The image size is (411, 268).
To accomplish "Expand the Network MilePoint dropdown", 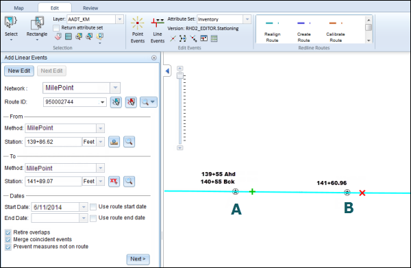I will click(x=115, y=88).
